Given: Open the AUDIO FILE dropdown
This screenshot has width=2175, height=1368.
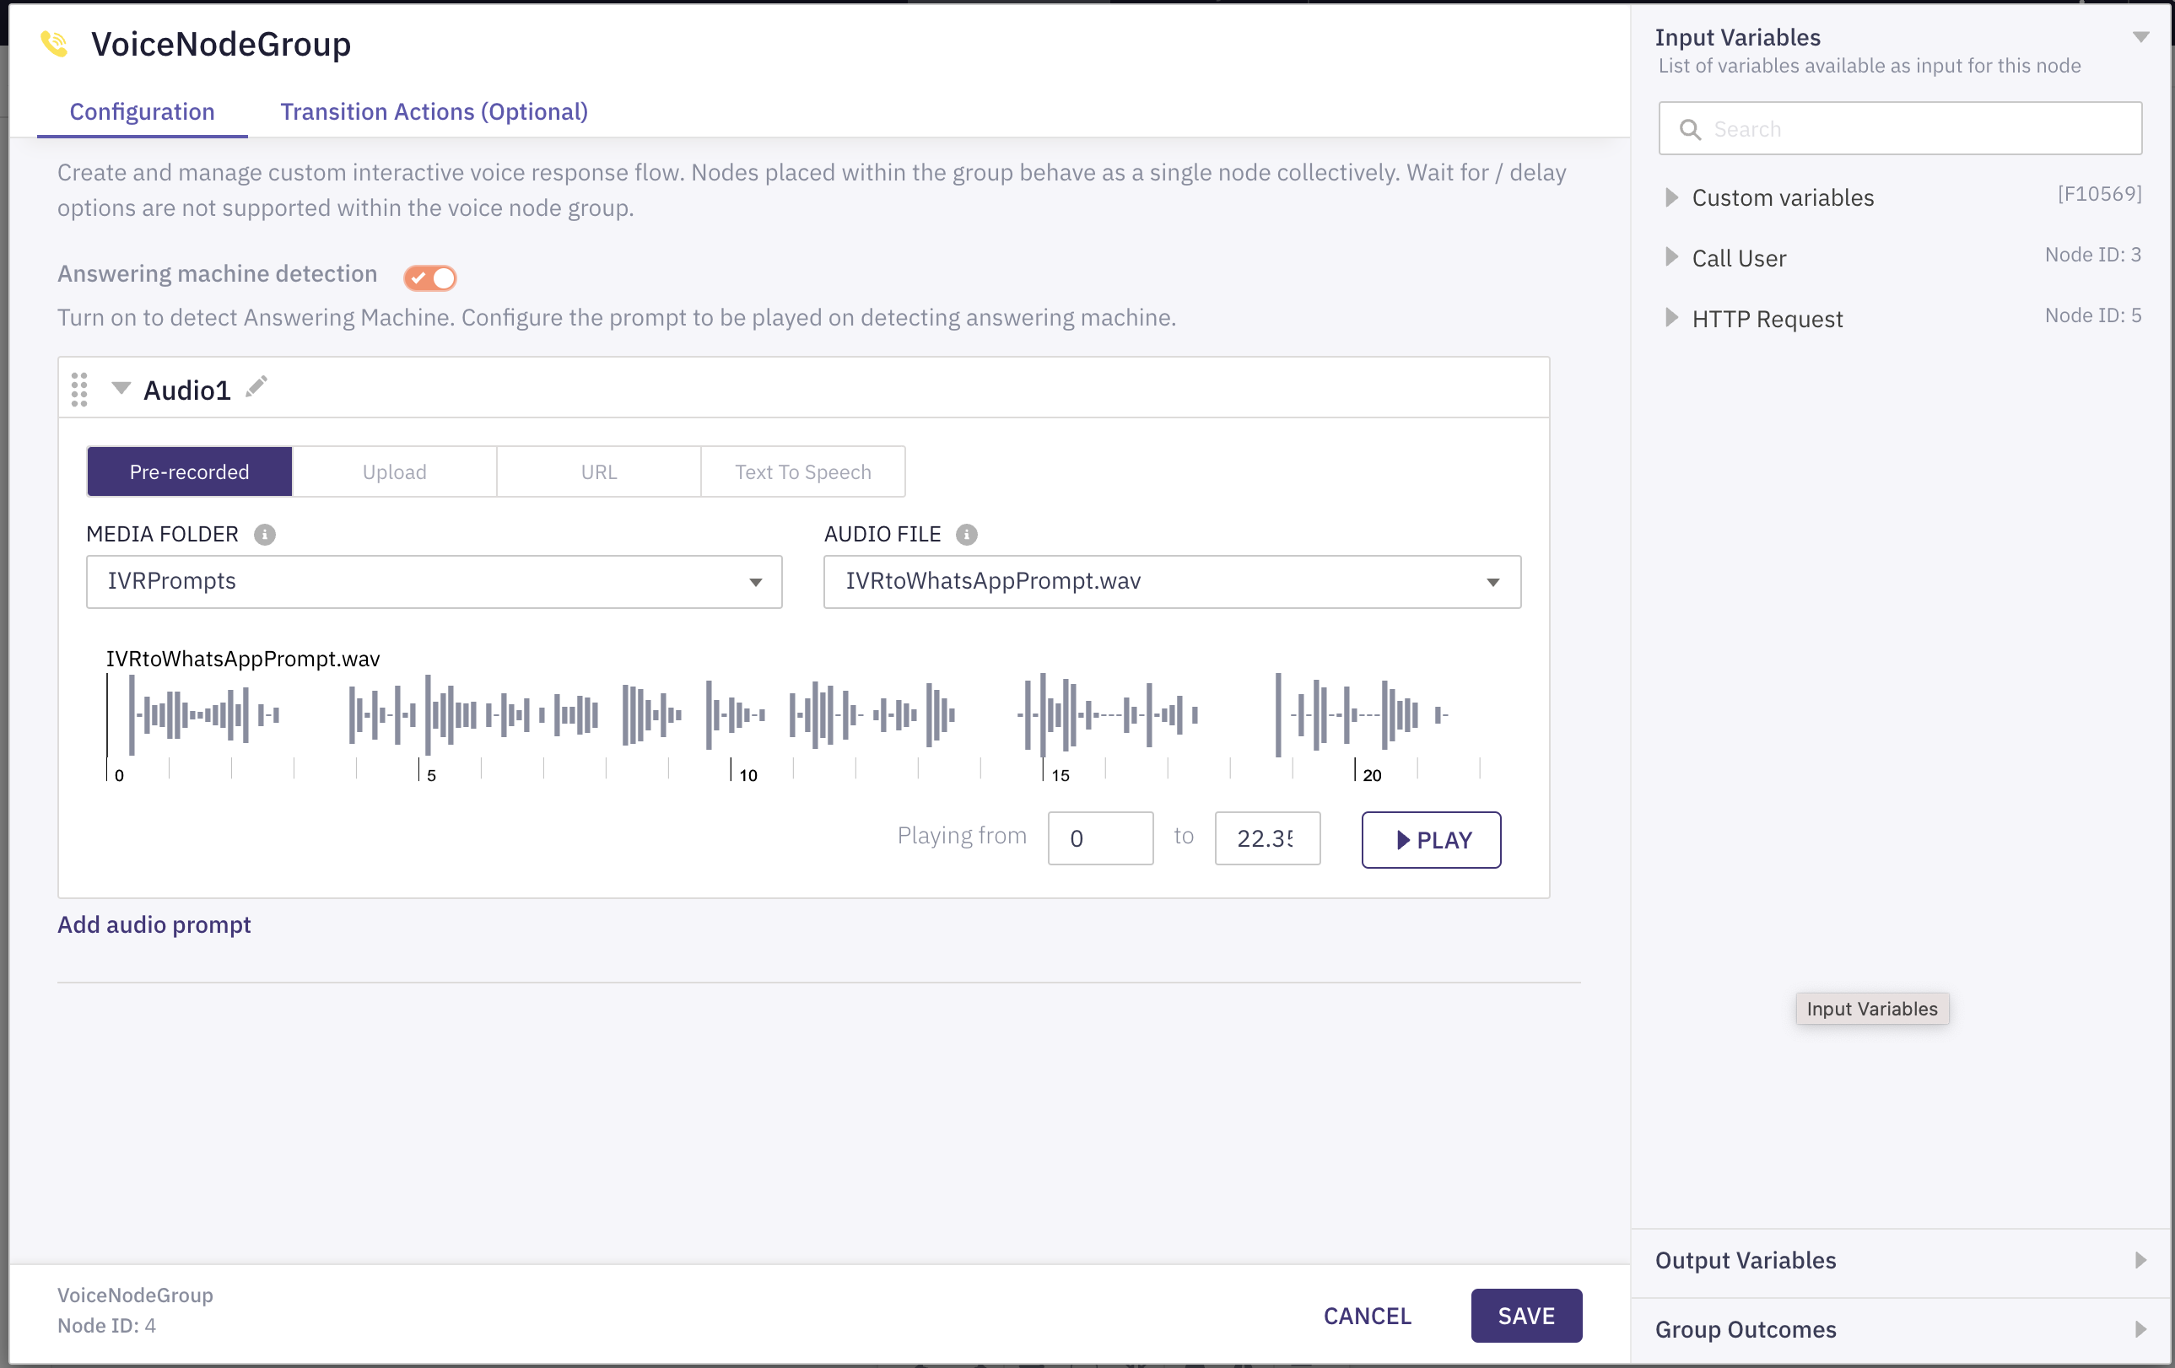Looking at the screenshot, I should tap(1172, 581).
